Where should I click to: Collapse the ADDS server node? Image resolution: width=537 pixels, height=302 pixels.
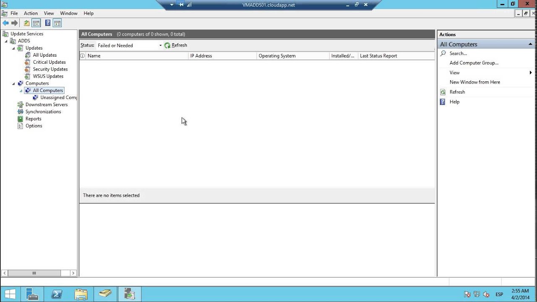click(x=6, y=41)
